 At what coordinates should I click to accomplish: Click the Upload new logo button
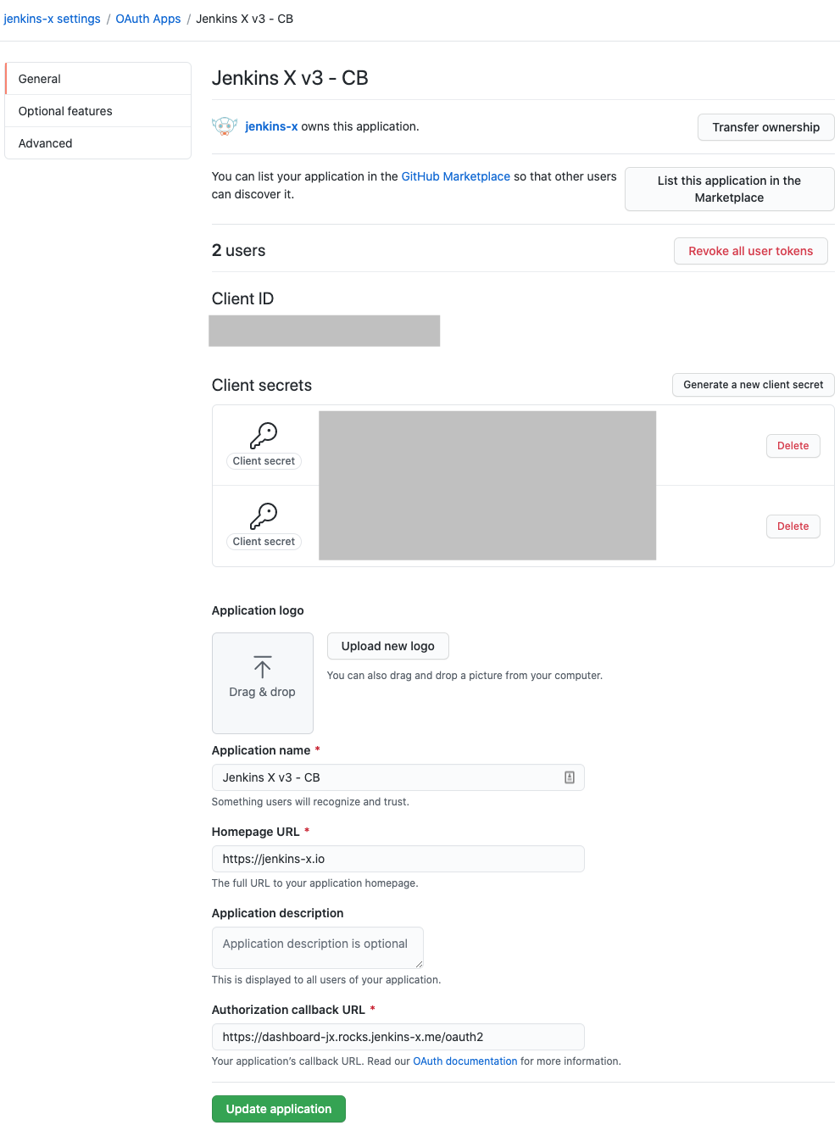(387, 645)
